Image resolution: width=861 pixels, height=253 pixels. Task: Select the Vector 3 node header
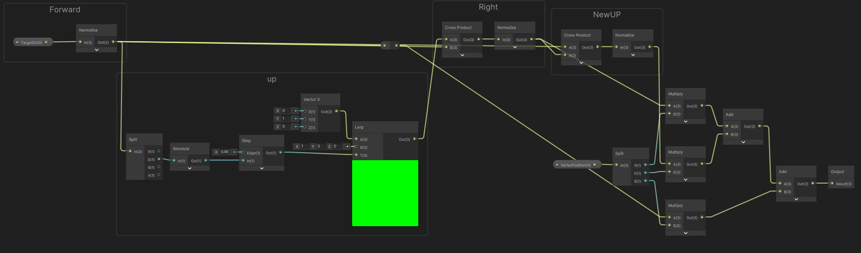tap(320, 99)
